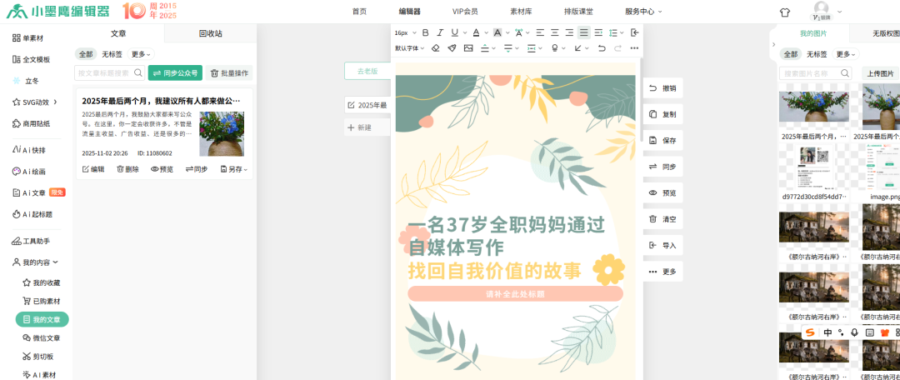Toggle bold formatting in the editor toolbar

click(425, 32)
